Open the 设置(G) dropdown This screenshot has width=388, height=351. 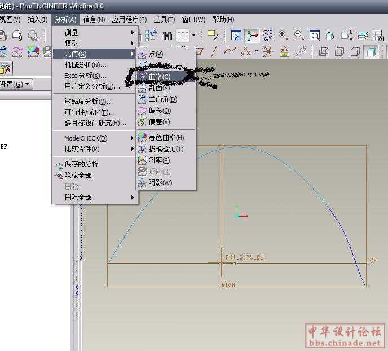[x=15, y=85]
